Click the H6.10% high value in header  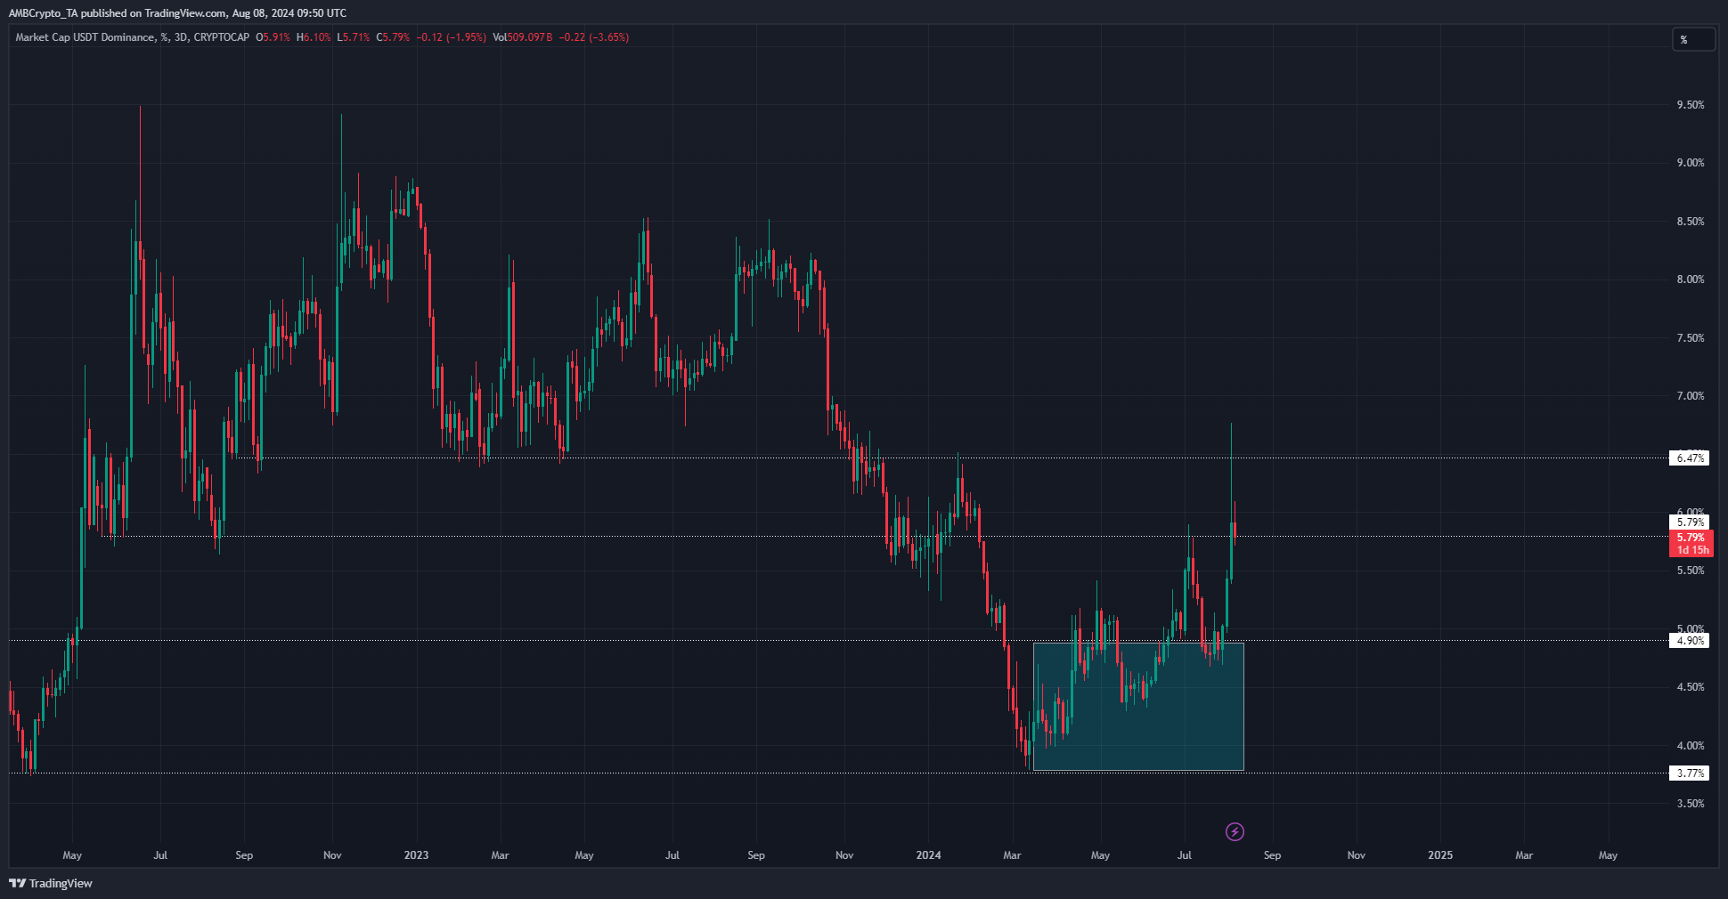(314, 37)
